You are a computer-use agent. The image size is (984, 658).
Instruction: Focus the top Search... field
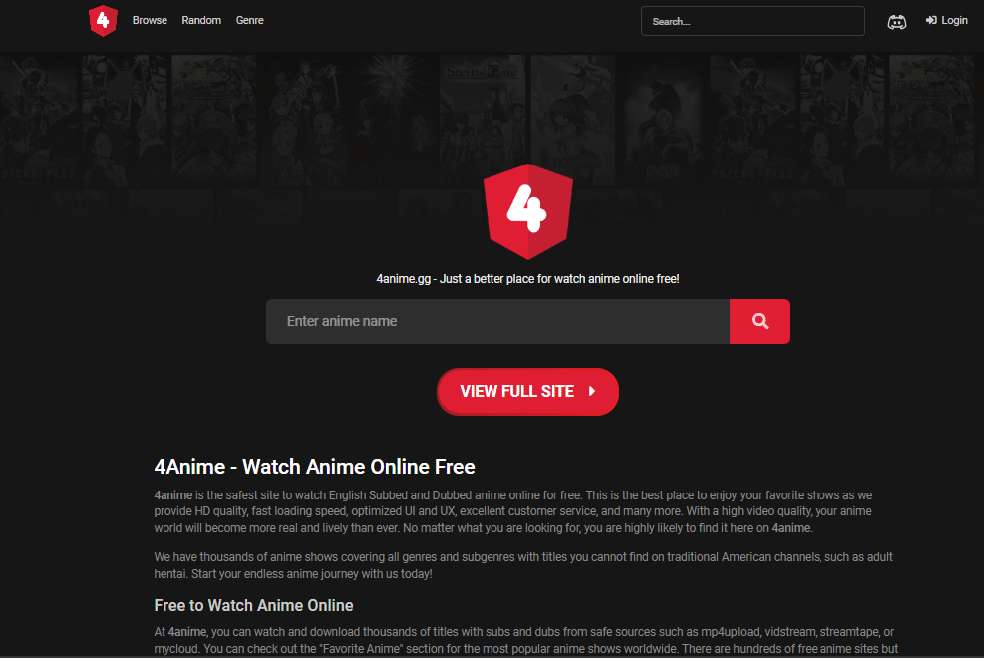pos(753,20)
